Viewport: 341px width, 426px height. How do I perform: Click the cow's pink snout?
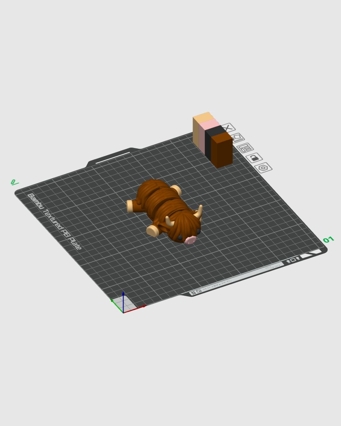190,240
